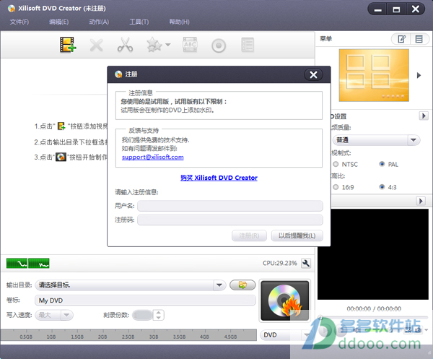Increase the burn copies stepper
Viewport: 433px width, 359px height.
pos(159,313)
